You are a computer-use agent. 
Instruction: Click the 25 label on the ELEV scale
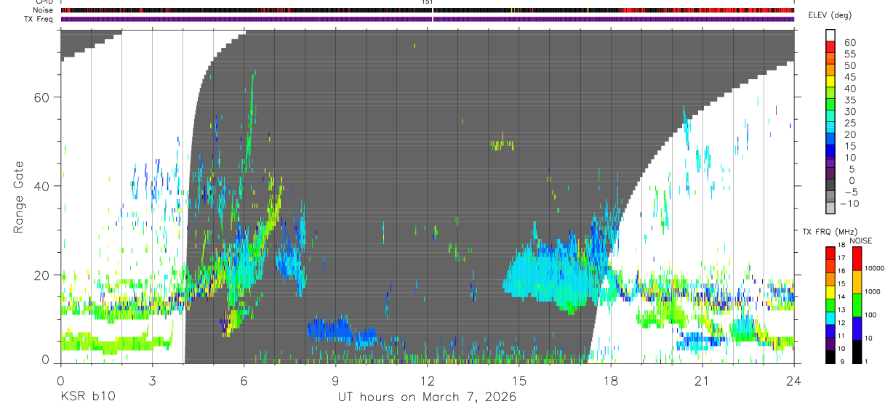coord(849,124)
